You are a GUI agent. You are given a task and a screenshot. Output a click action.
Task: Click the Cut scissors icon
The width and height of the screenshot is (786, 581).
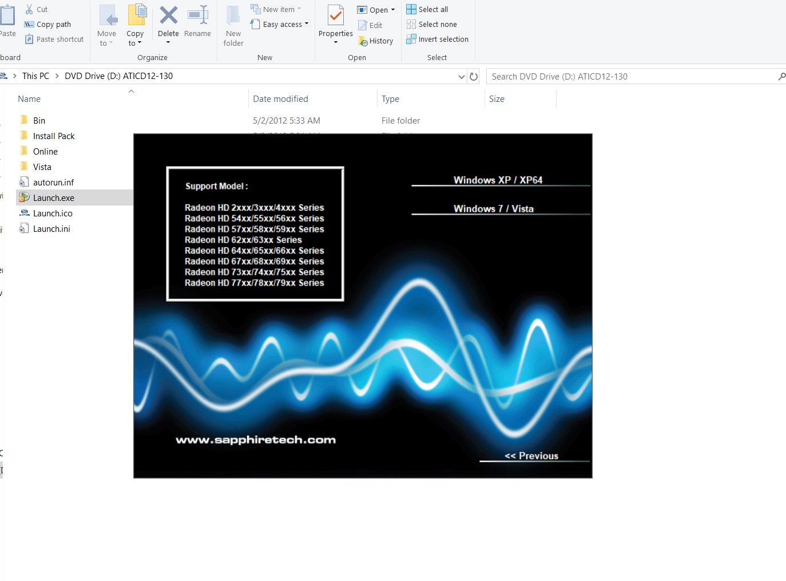[x=29, y=9]
